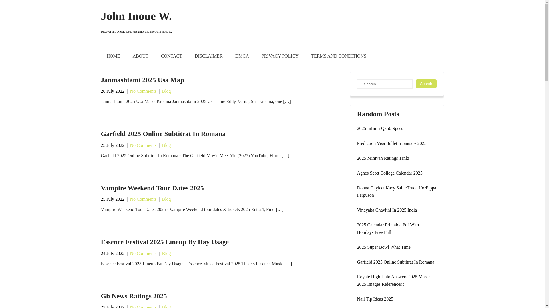Open random post 2025 Infiniti Qx50 Specs

[x=380, y=129]
